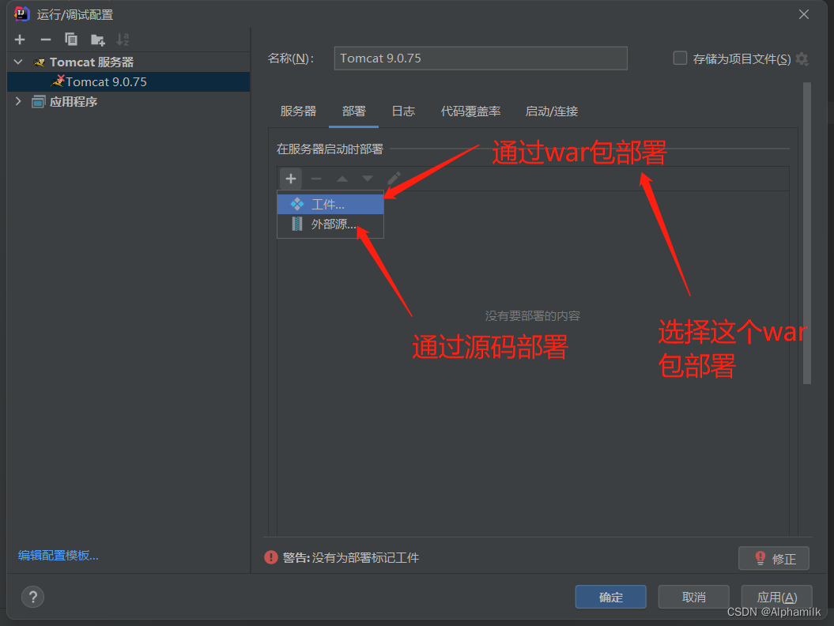This screenshot has width=834, height=626.
Task: Edit deployment item pencil icon
Action: (394, 178)
